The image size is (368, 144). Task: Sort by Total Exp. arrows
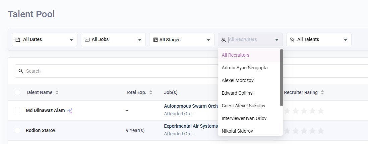[x=151, y=92]
